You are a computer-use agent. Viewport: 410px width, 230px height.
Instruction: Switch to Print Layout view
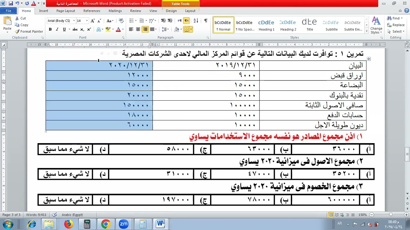click(331, 215)
